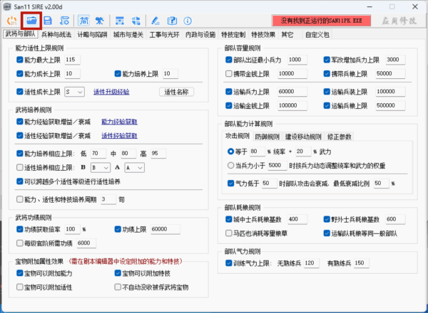Click the San11 game logo icon
This screenshot has height=313, width=428.
(12, 21)
